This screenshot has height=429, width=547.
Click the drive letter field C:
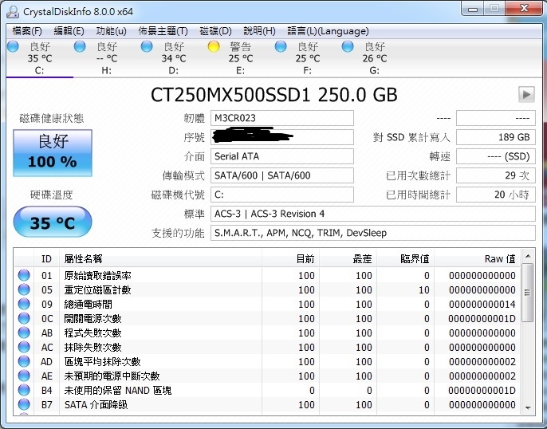[282, 195]
